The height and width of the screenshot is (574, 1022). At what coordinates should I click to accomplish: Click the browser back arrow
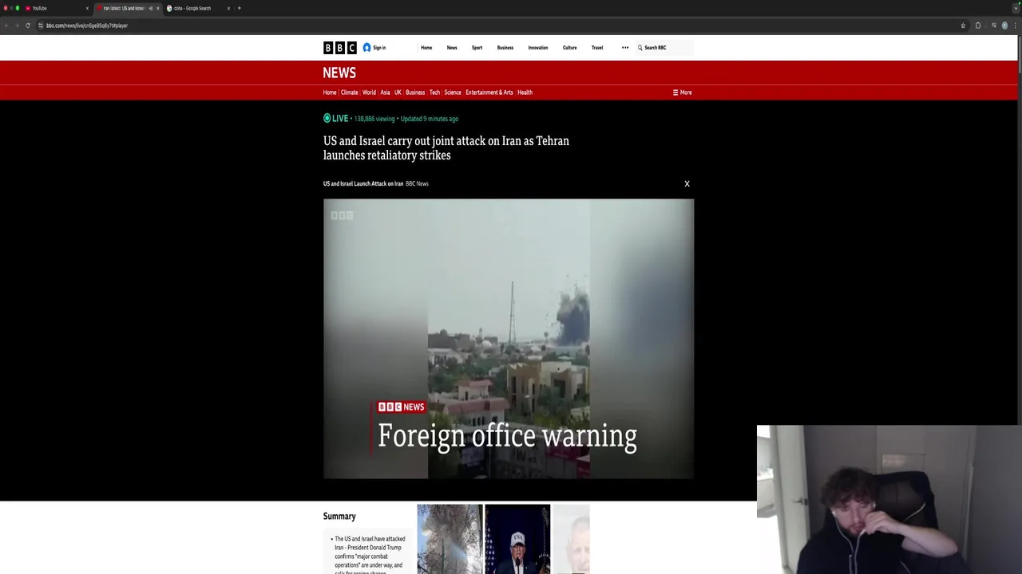tap(6, 26)
